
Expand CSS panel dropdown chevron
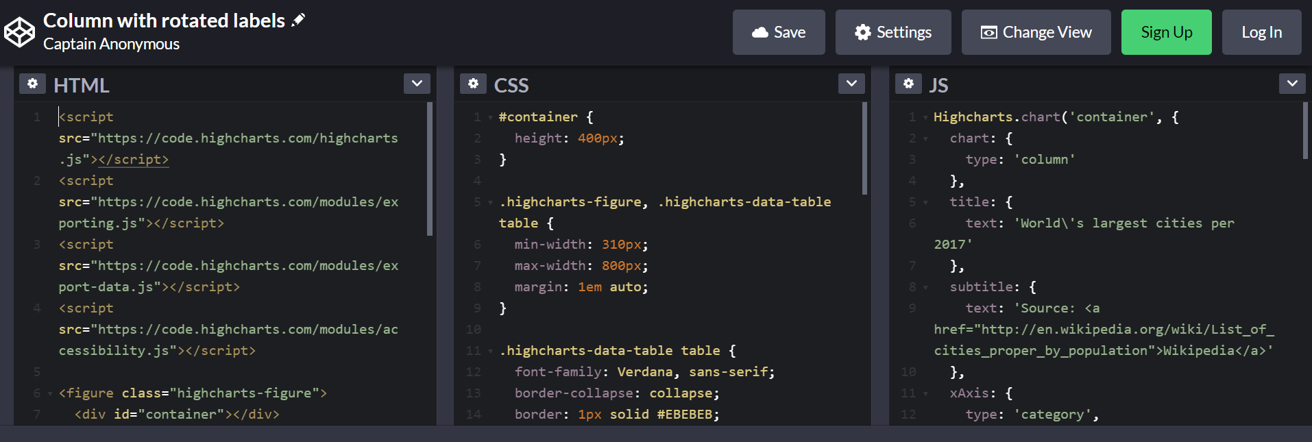(x=851, y=84)
